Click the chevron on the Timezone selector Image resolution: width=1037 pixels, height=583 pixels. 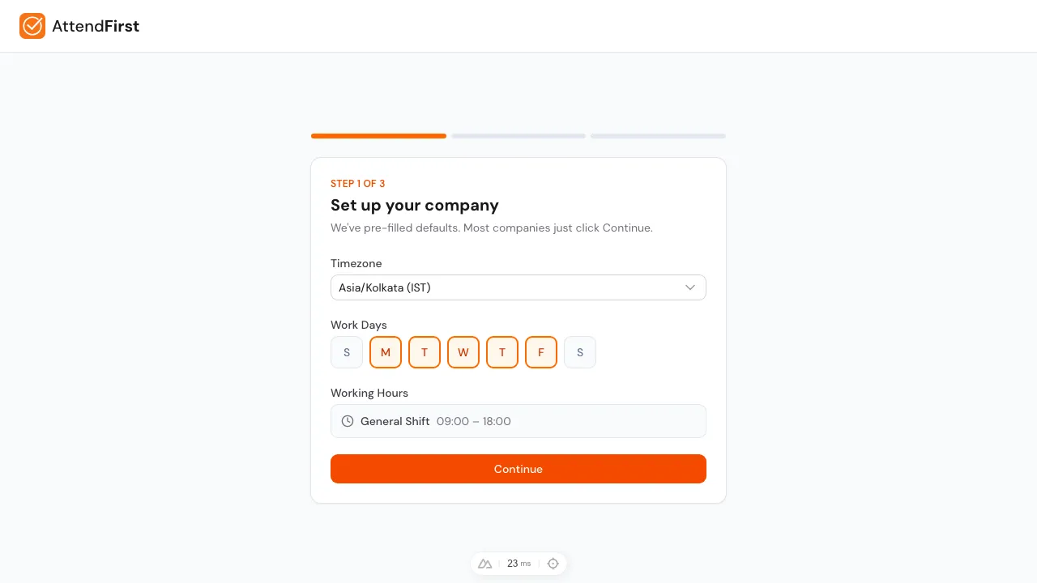coord(690,287)
